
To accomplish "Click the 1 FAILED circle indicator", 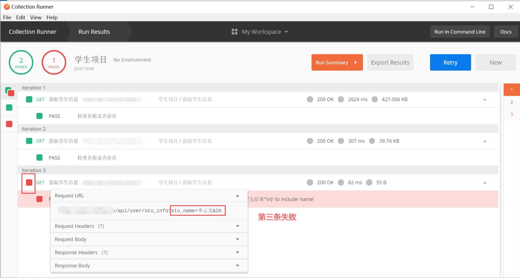I will click(54, 62).
